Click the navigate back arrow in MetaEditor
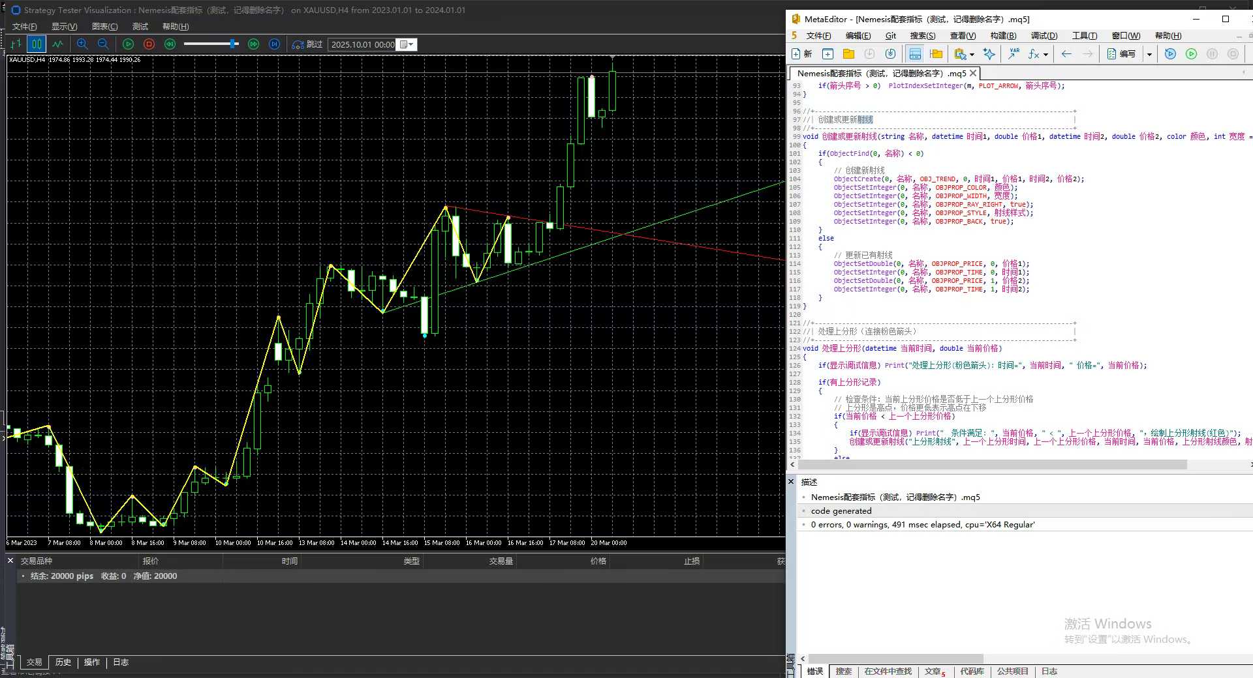The width and height of the screenshot is (1253, 678). 1066,54
